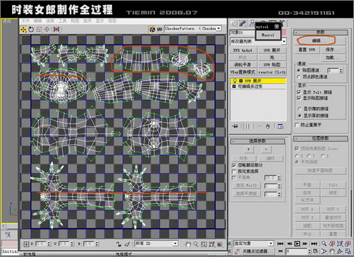Open the 选项 menu in UV editor

[87, 21]
